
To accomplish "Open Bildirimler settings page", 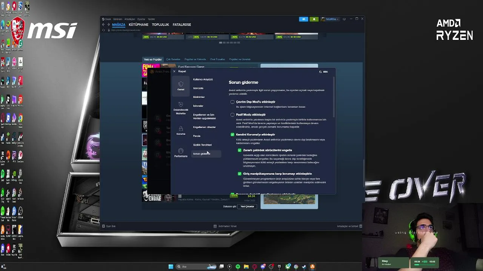I will (199, 97).
